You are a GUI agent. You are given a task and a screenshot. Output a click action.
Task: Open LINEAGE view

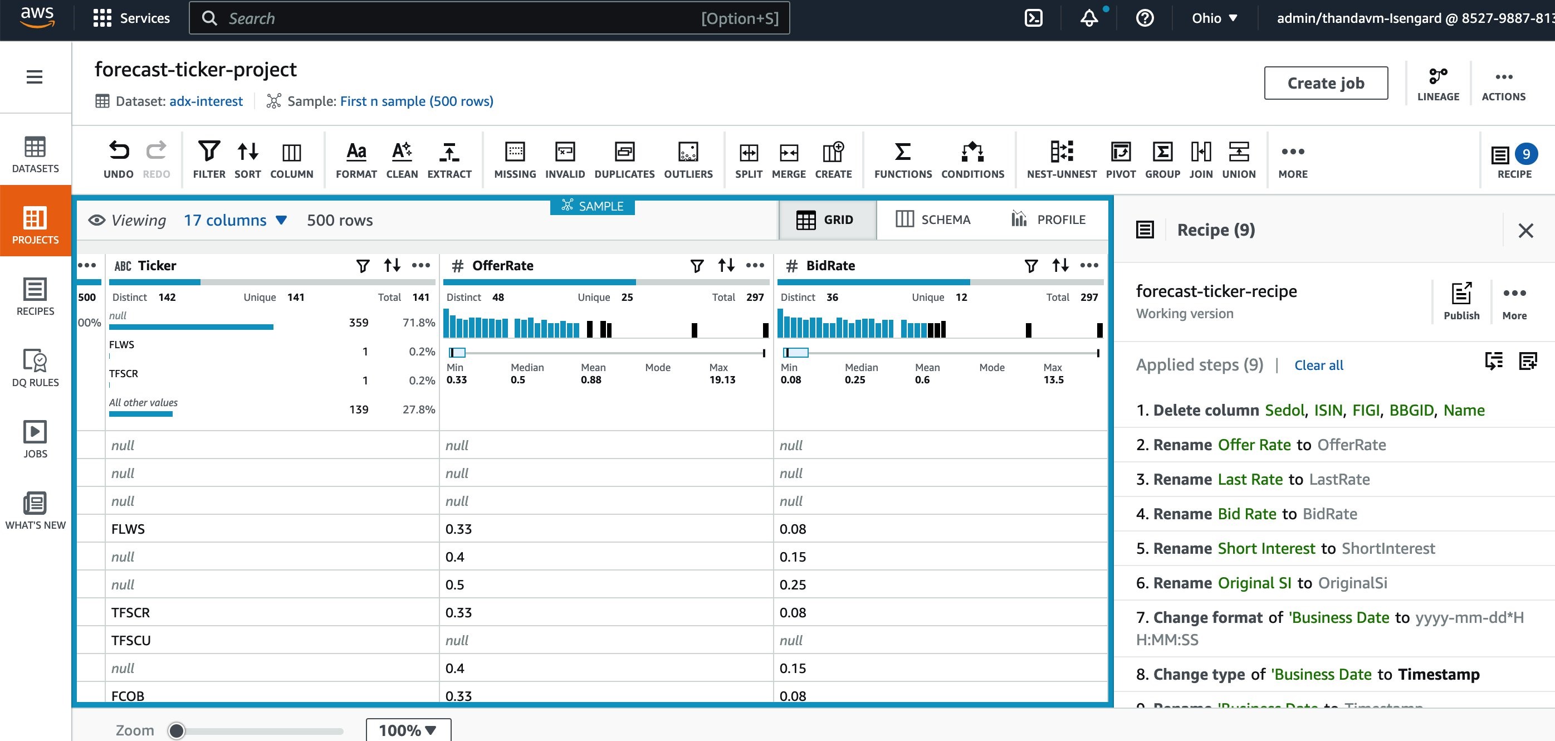[x=1438, y=85]
